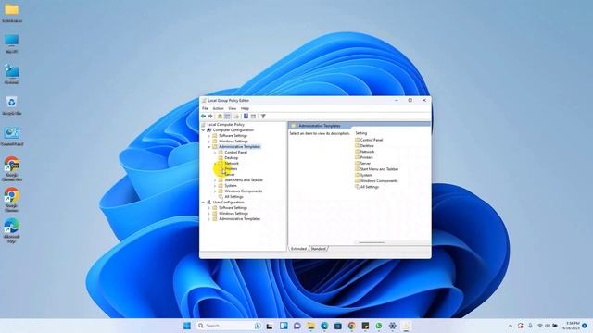Select the Control Panel desktop icon
This screenshot has width=593, height=333.
tap(12, 136)
